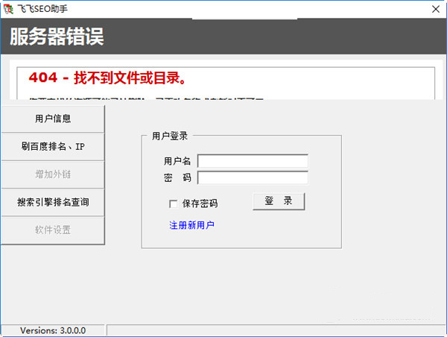
Task: Open 搜索引擎排名查询 tab
Action: tap(53, 202)
